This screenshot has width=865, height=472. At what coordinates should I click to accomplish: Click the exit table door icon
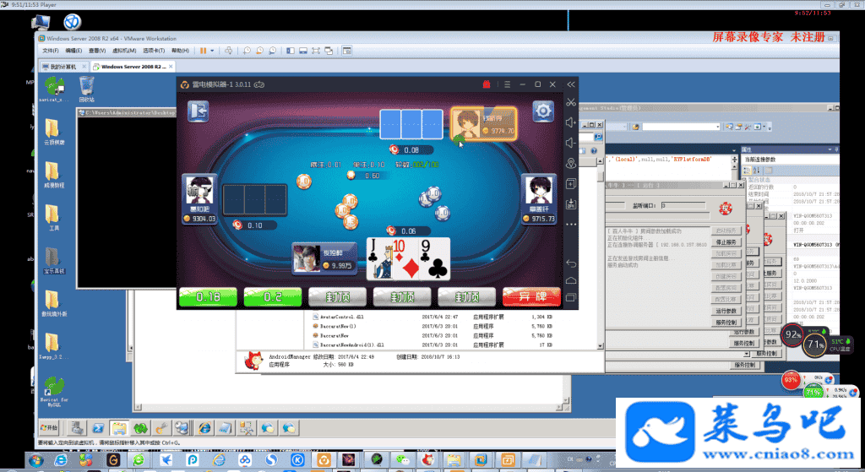(198, 111)
